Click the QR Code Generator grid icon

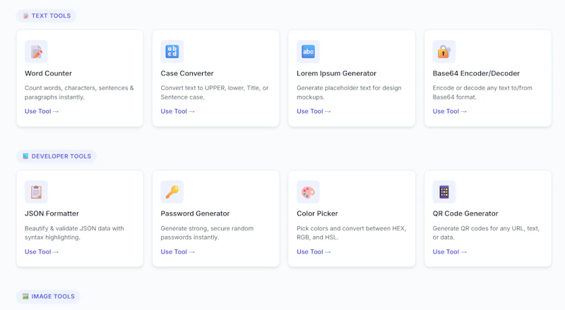click(x=444, y=192)
